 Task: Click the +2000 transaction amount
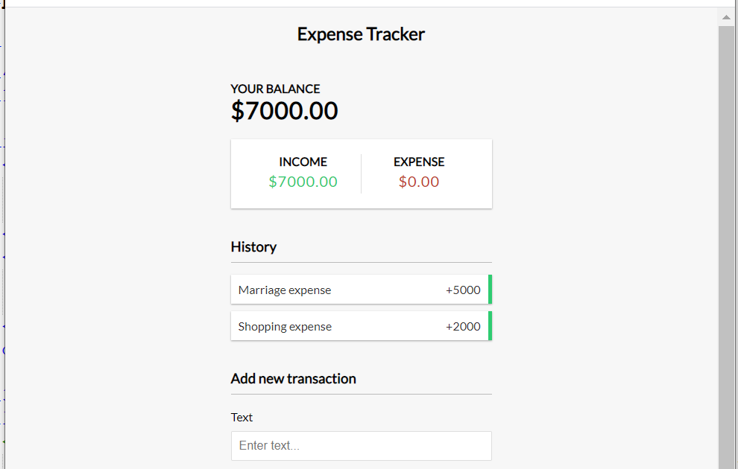(x=463, y=327)
